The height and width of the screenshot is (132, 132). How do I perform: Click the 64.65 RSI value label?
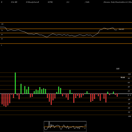121,29
